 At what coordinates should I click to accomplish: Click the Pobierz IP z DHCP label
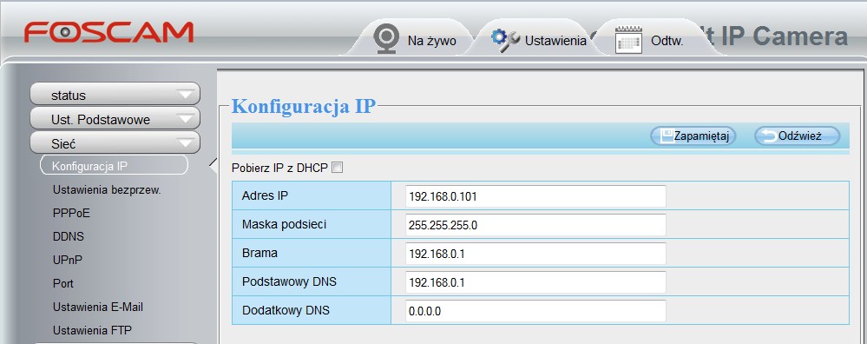point(279,168)
